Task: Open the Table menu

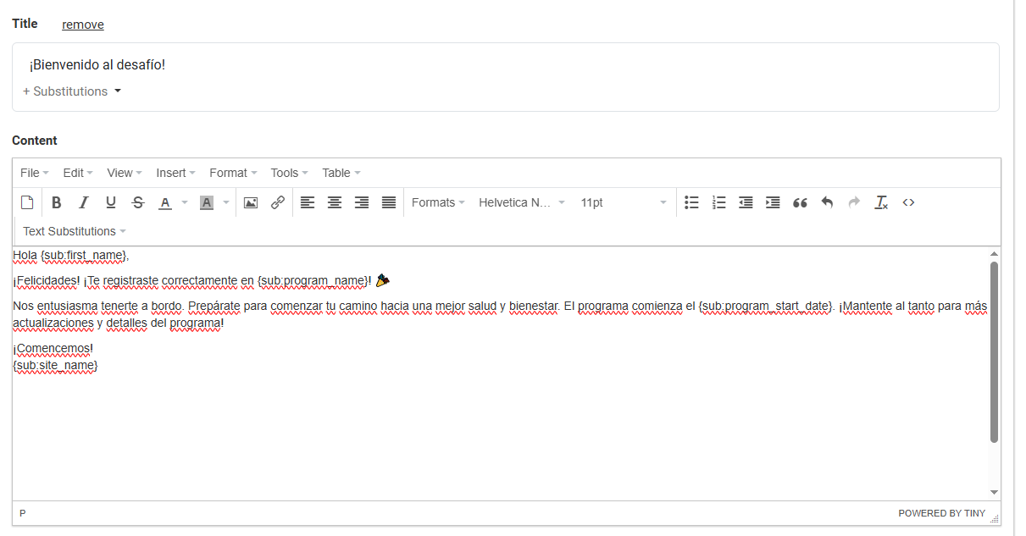Action: pyautogui.click(x=341, y=173)
